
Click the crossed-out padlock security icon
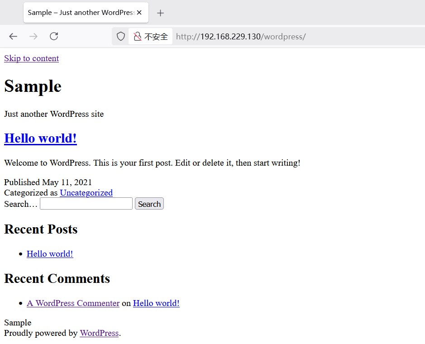(138, 36)
